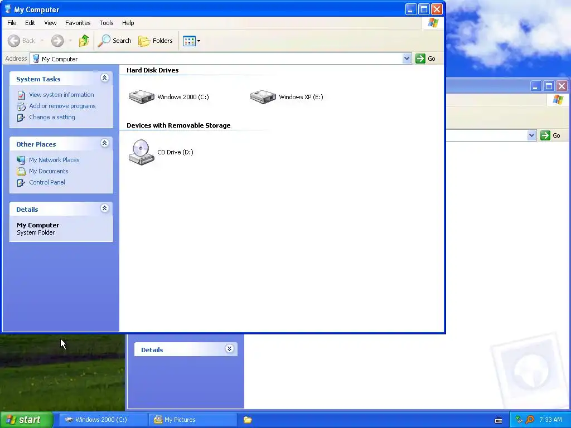Switch to My Pictures taskbar button
Viewport: 571px width, 428px height.
192,420
